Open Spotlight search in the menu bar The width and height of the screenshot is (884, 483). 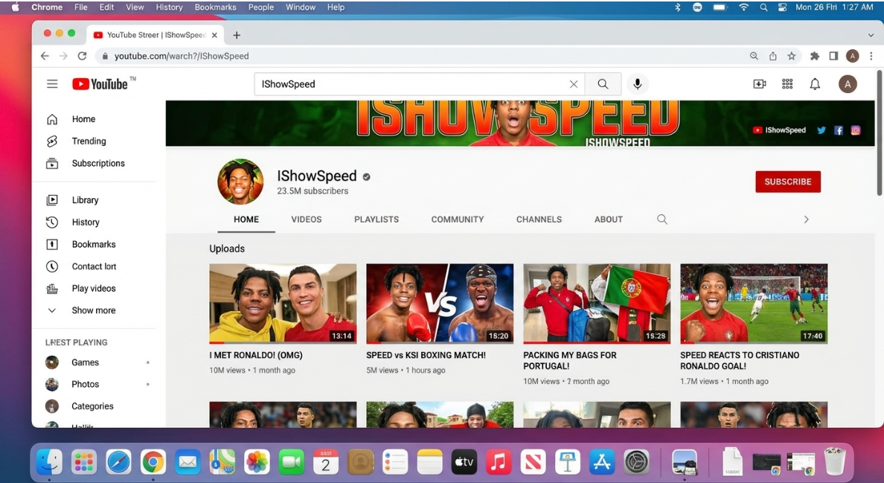pyautogui.click(x=763, y=7)
